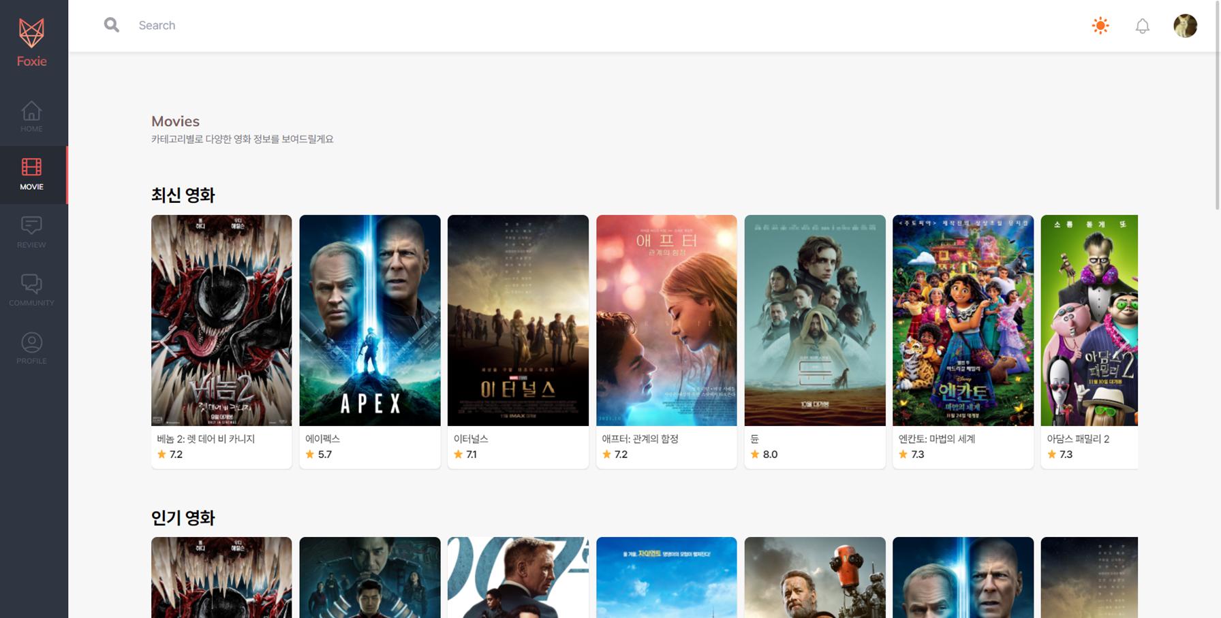Screen dimensions: 1221x618
Task: Open the user avatar menu
Action: (1185, 26)
